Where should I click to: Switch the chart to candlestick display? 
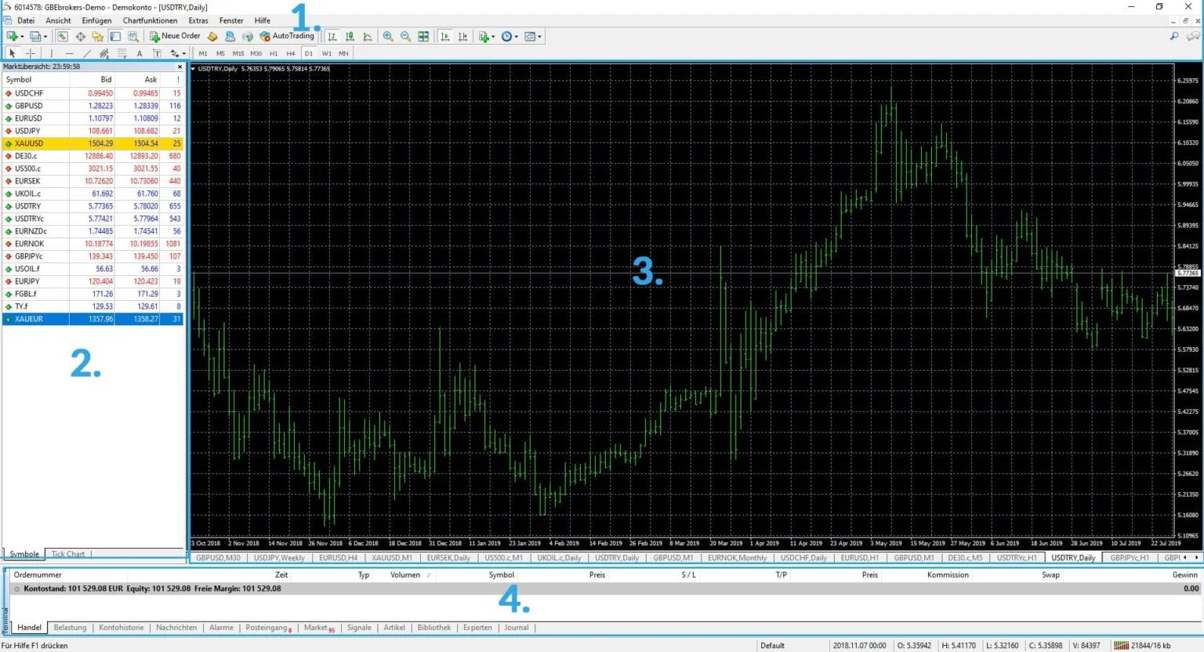[x=348, y=36]
